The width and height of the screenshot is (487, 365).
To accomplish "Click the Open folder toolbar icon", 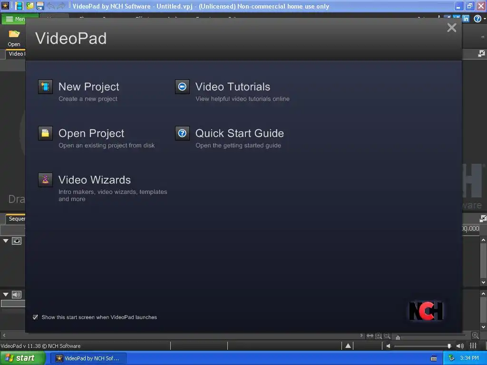I will pos(14,38).
